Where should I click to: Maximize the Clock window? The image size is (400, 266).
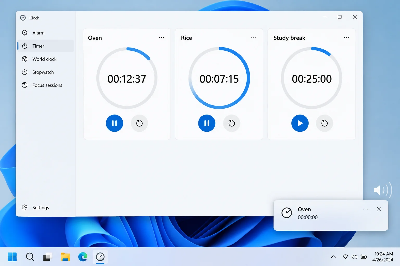pyautogui.click(x=340, y=17)
